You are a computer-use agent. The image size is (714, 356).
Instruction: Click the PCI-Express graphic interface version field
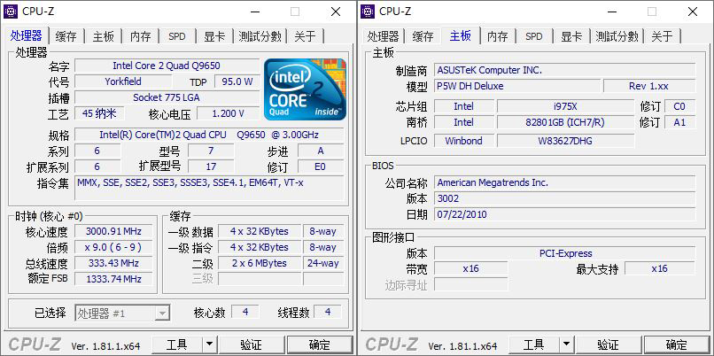(564, 253)
